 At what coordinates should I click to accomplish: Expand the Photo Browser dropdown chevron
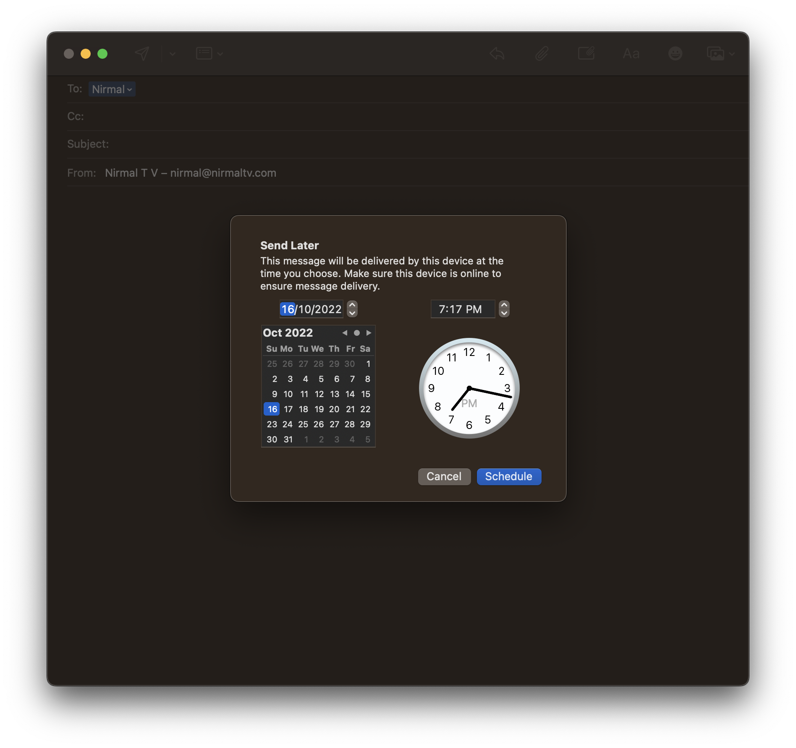click(732, 54)
